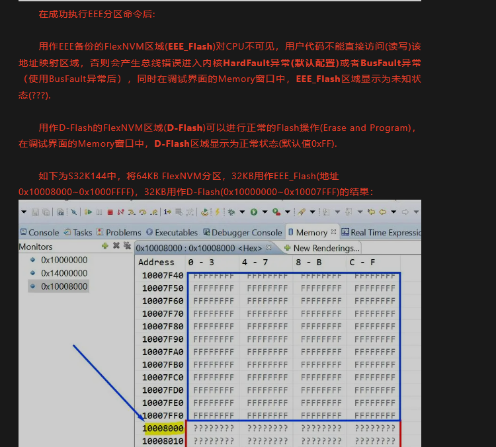Click the Step Return icon
496x447 pixels.
[x=154, y=212]
